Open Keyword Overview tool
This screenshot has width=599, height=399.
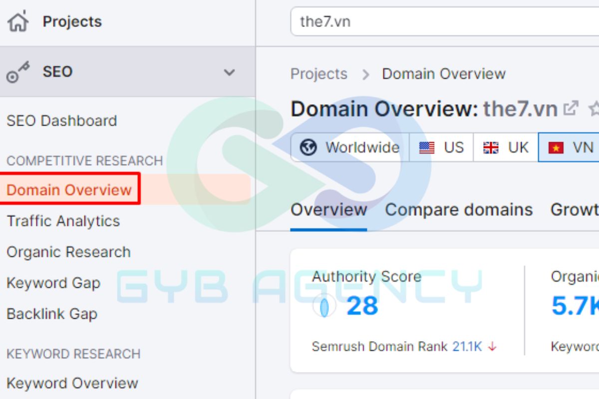click(72, 383)
